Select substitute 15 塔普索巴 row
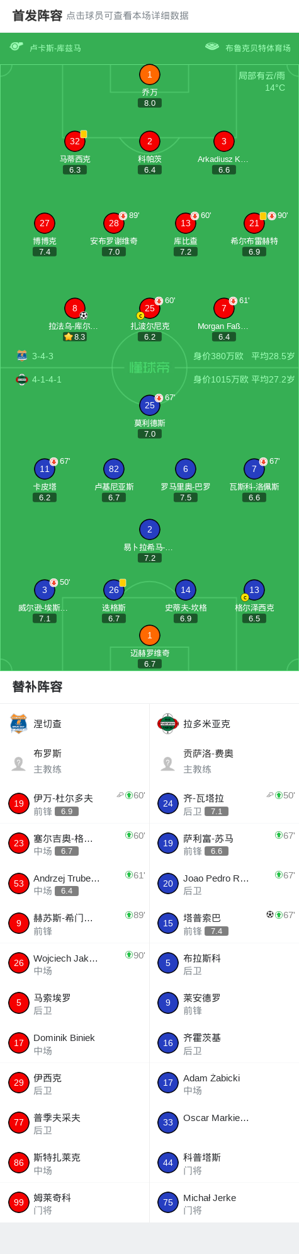This screenshot has height=1254, width=299. click(224, 923)
